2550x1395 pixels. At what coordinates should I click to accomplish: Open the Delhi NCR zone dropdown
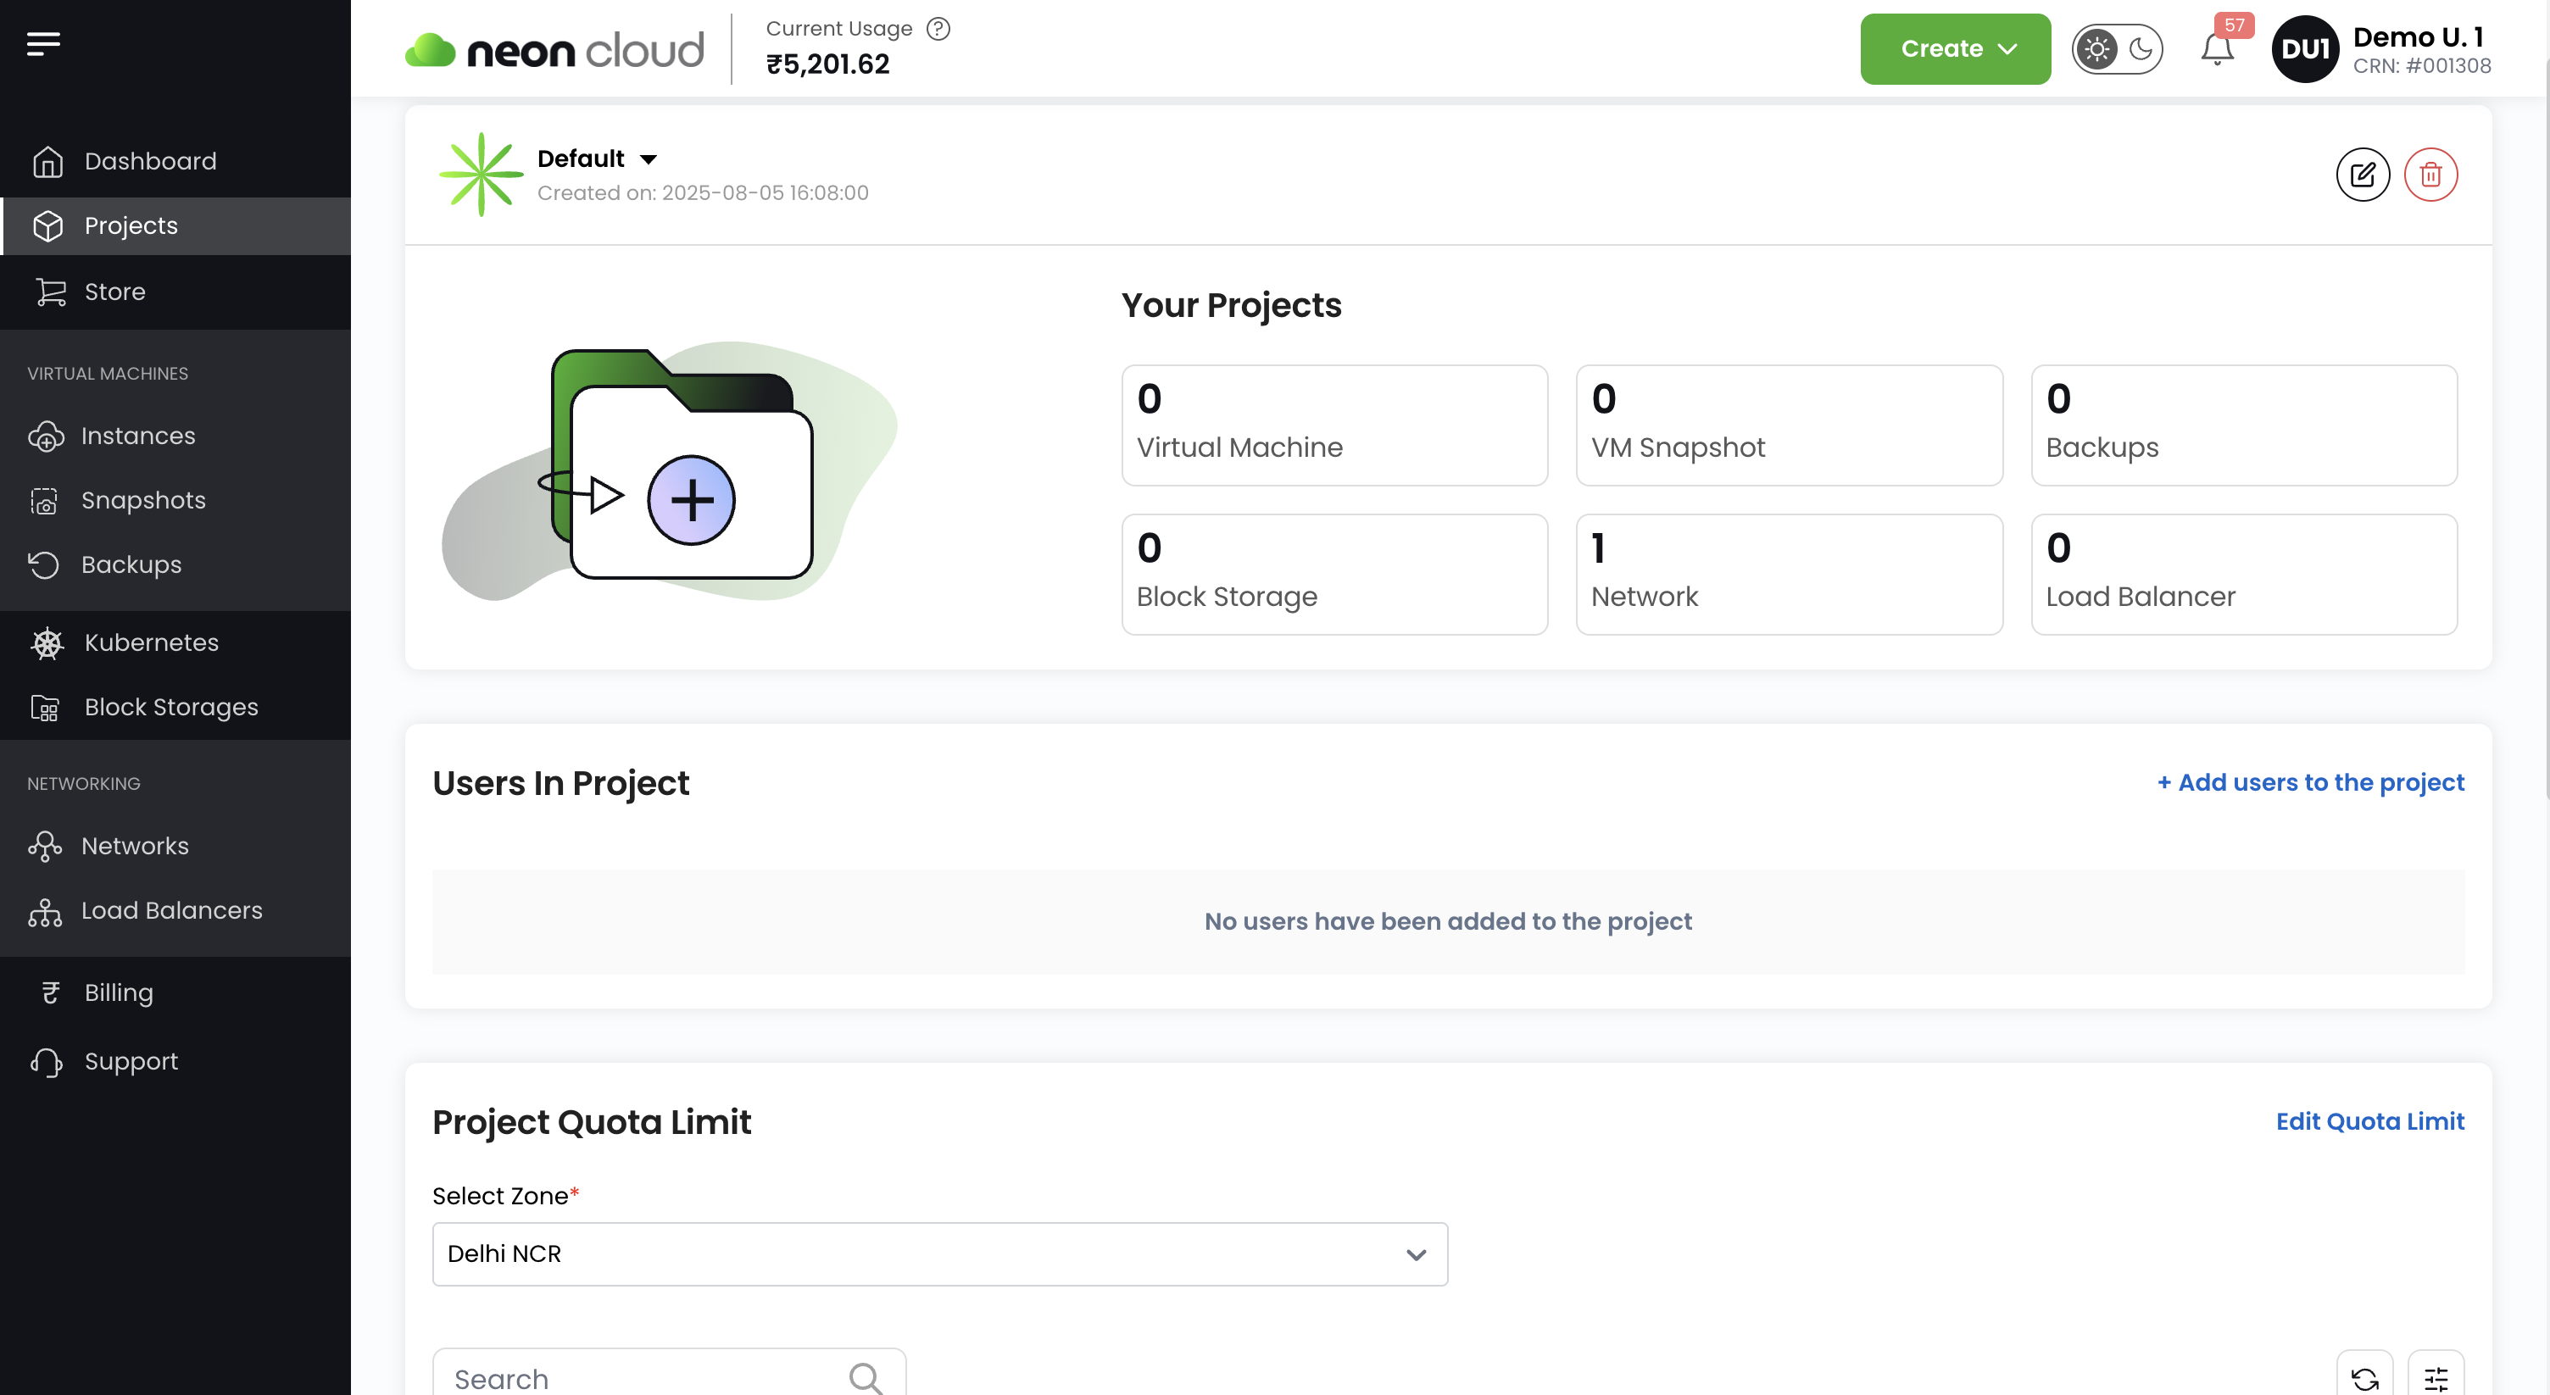click(x=939, y=1253)
